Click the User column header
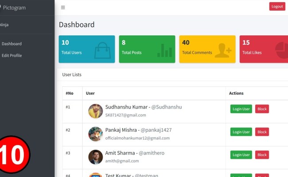The height and width of the screenshot is (177, 288). point(90,93)
